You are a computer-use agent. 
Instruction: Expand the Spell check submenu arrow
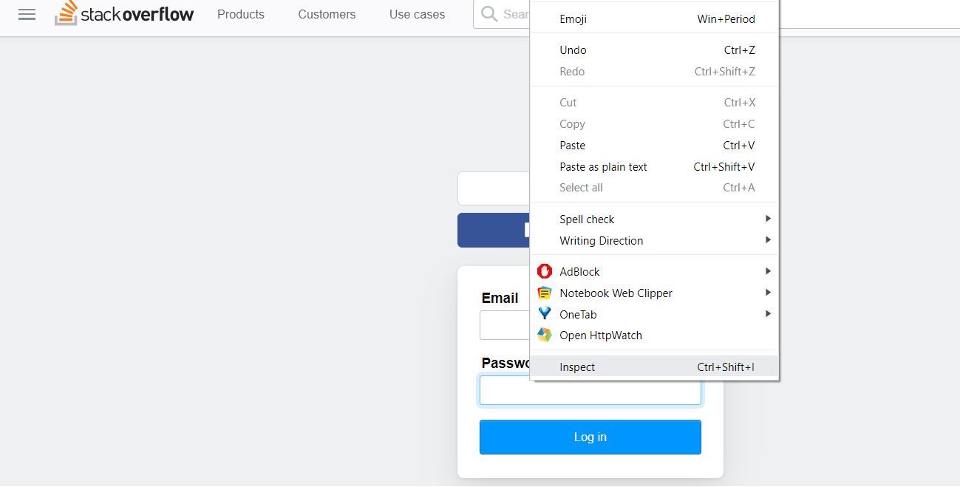pyautogui.click(x=768, y=219)
